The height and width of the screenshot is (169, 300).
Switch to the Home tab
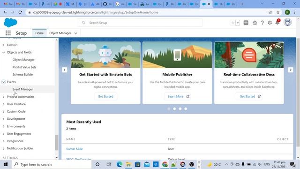coord(39,33)
